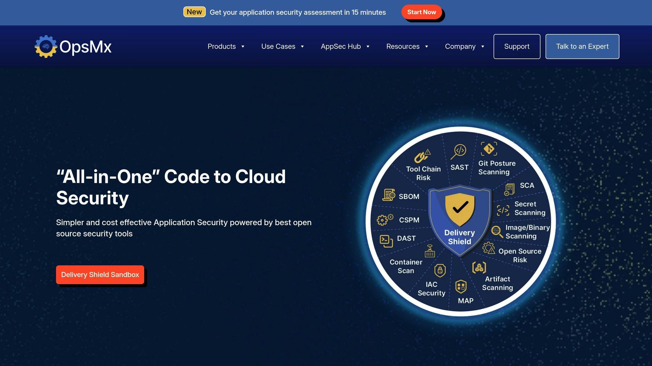Click the Artifact Scanning boxes icon
Image resolution: width=652 pixels, height=366 pixels.
pyautogui.click(x=479, y=268)
